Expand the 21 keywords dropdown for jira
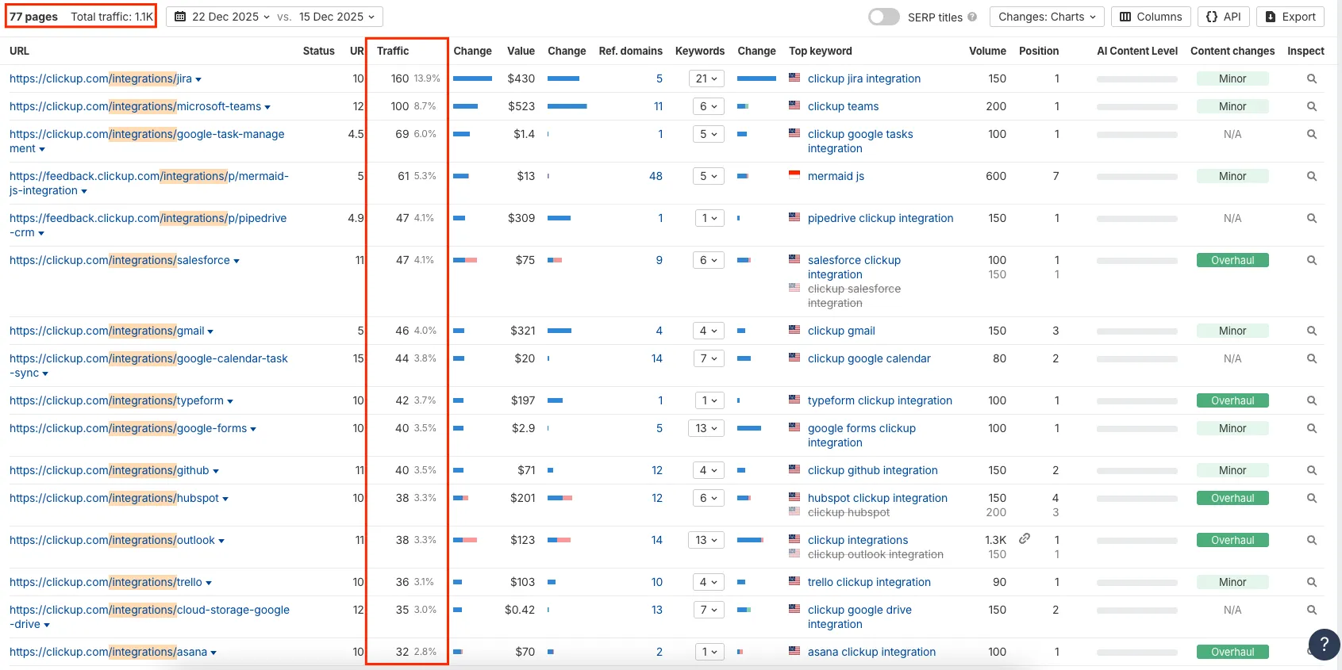Viewport: 1342px width, 670px height. point(706,78)
